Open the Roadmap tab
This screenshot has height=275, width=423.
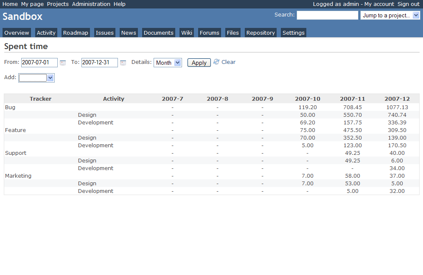click(x=76, y=33)
